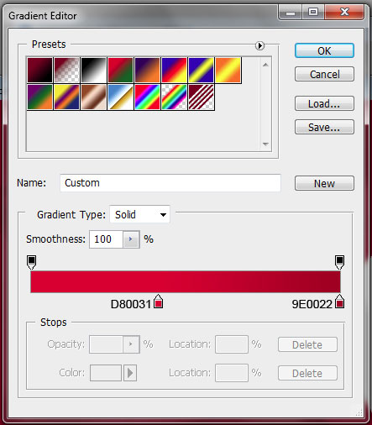This screenshot has height=425, width=372.
Task: Choose the violet to orange preset
Action: point(147,70)
